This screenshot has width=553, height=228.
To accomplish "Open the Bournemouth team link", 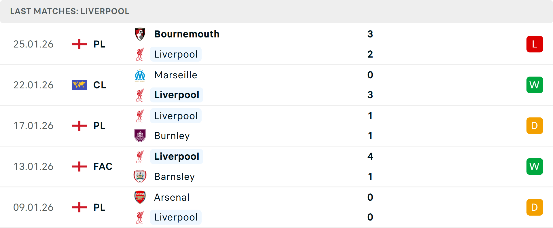I will [x=187, y=34].
